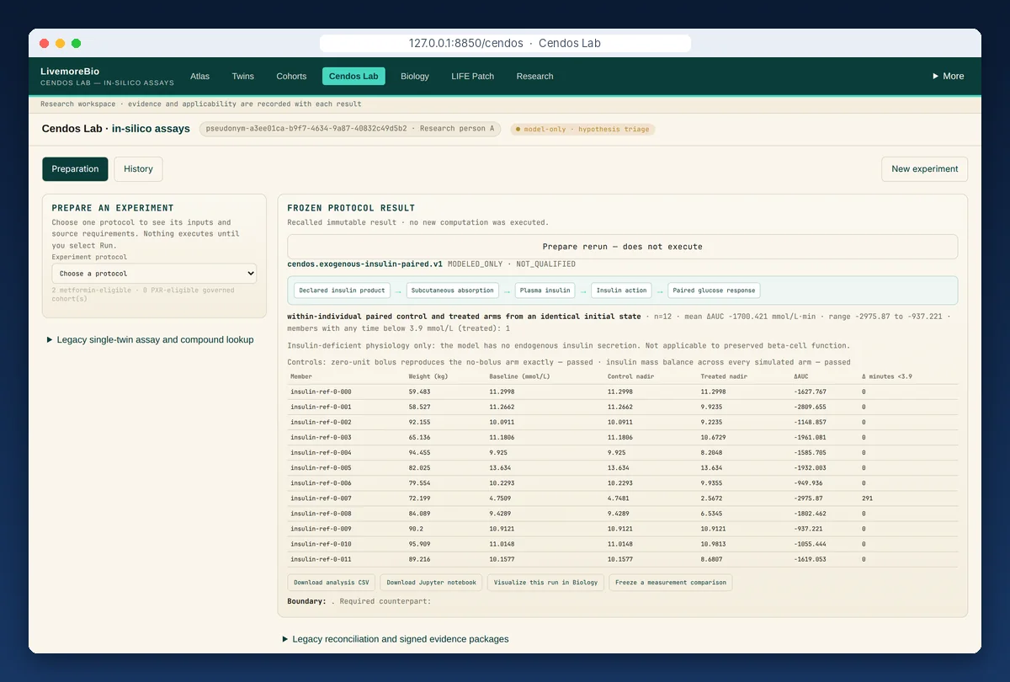The image size is (1010, 682).
Task: Select the Paired glucose response step
Action: [x=715, y=290]
